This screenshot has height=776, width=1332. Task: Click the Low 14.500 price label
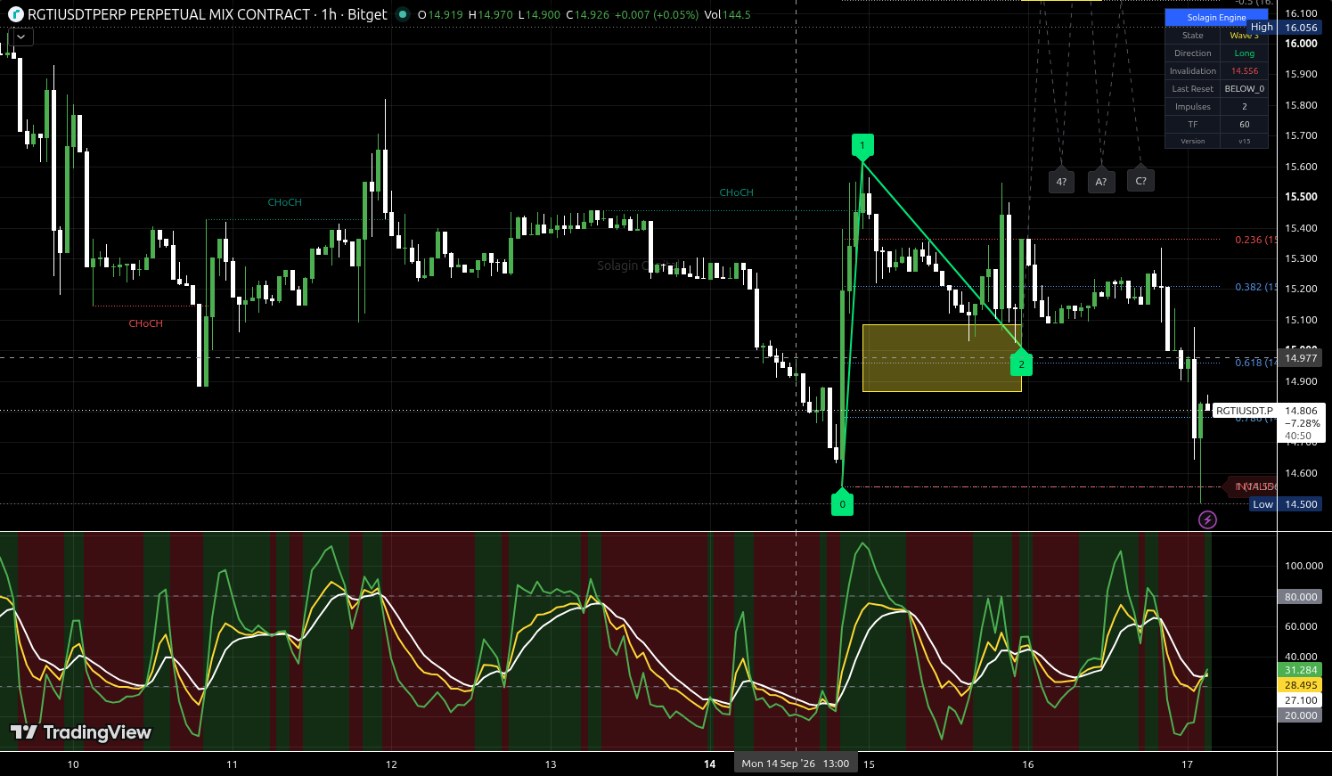click(1284, 504)
